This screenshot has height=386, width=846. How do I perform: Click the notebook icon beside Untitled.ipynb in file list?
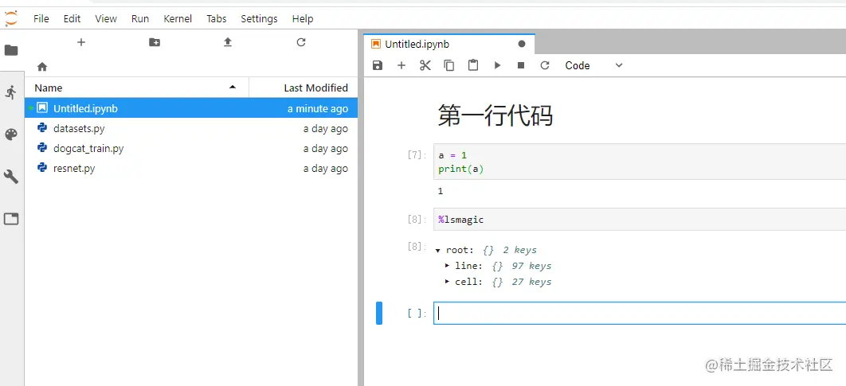coord(42,107)
